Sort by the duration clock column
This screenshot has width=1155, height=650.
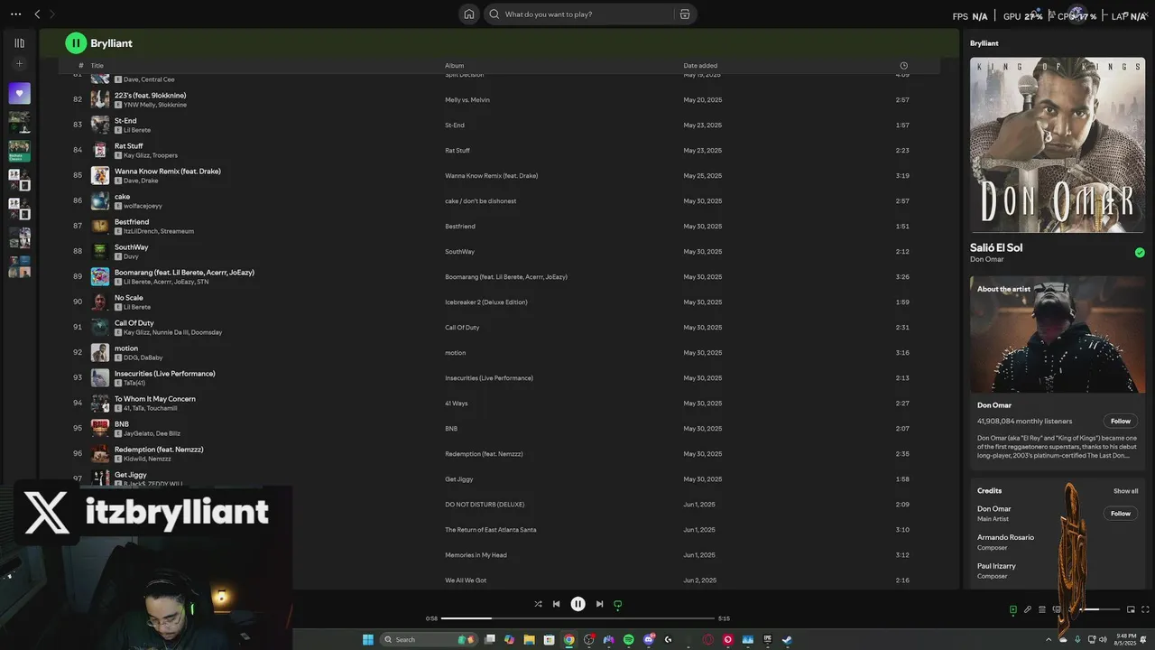(903, 66)
